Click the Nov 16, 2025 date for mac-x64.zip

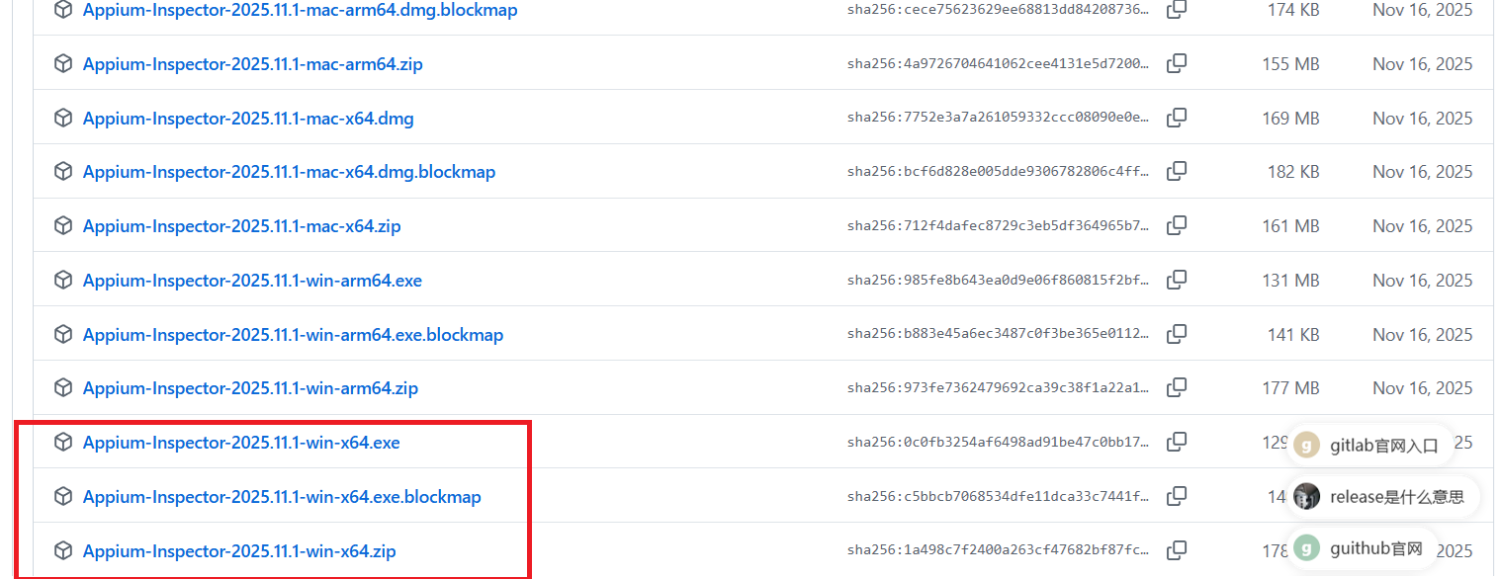pos(1423,225)
